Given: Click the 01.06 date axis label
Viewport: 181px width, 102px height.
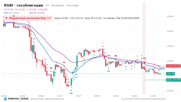Looking at the screenshot, I should pyautogui.click(x=4, y=96).
